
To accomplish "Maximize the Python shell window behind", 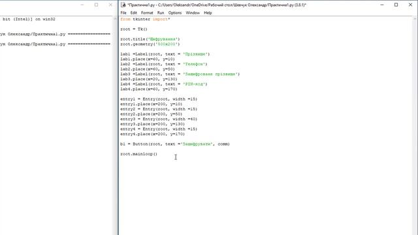I will tap(96, 5).
